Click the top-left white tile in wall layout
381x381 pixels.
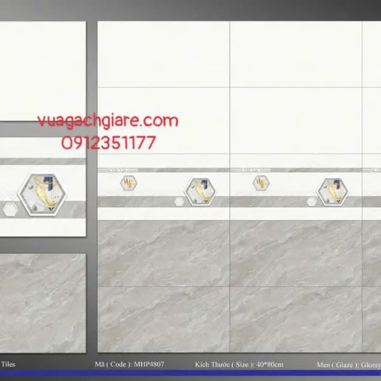[x=163, y=54]
